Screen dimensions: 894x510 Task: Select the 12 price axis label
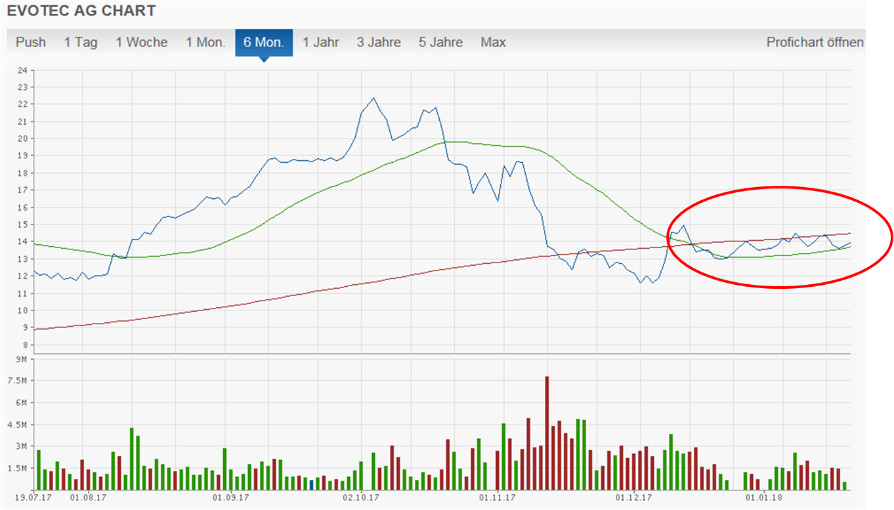tap(23, 276)
